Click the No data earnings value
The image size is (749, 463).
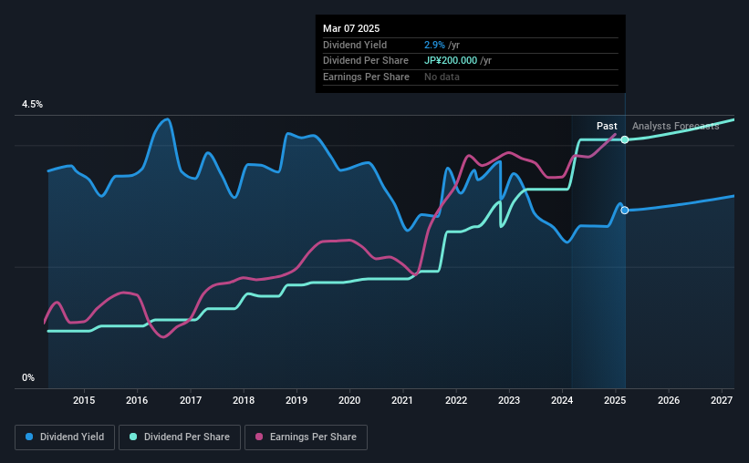[442, 77]
